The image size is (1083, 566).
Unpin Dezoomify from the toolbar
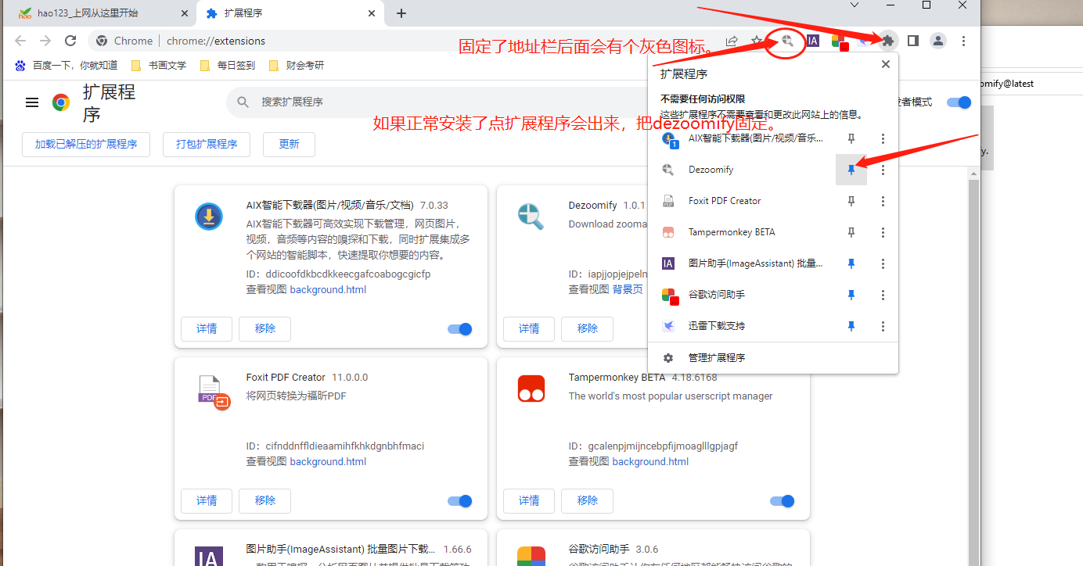pyautogui.click(x=851, y=170)
